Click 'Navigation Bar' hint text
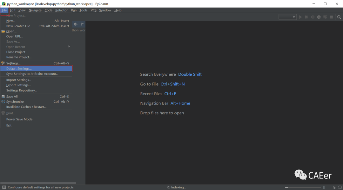This screenshot has width=343, height=190. [154, 103]
